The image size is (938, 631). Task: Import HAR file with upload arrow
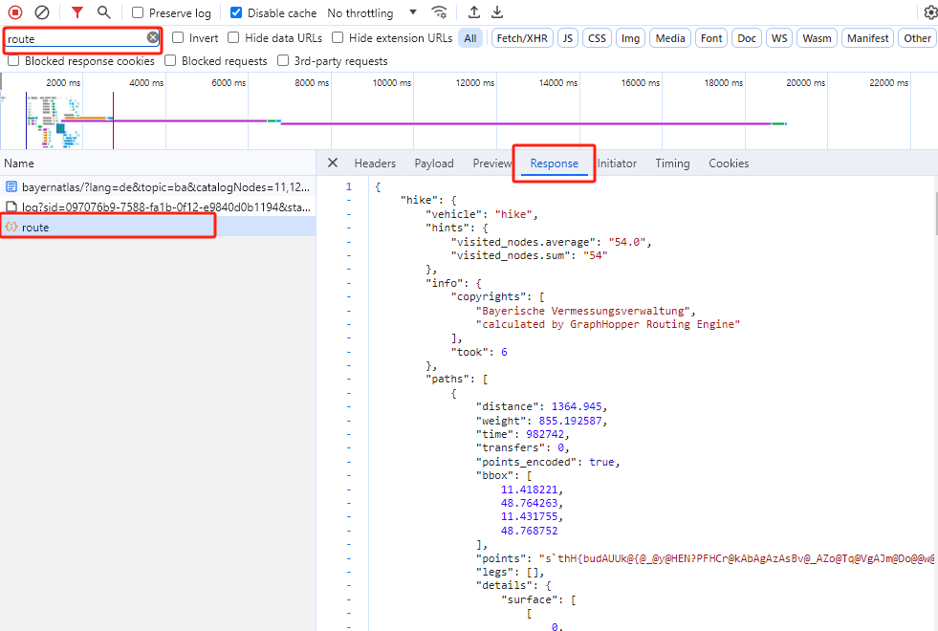coord(474,12)
